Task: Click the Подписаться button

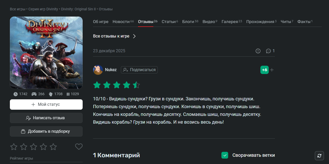Action: click(x=139, y=70)
